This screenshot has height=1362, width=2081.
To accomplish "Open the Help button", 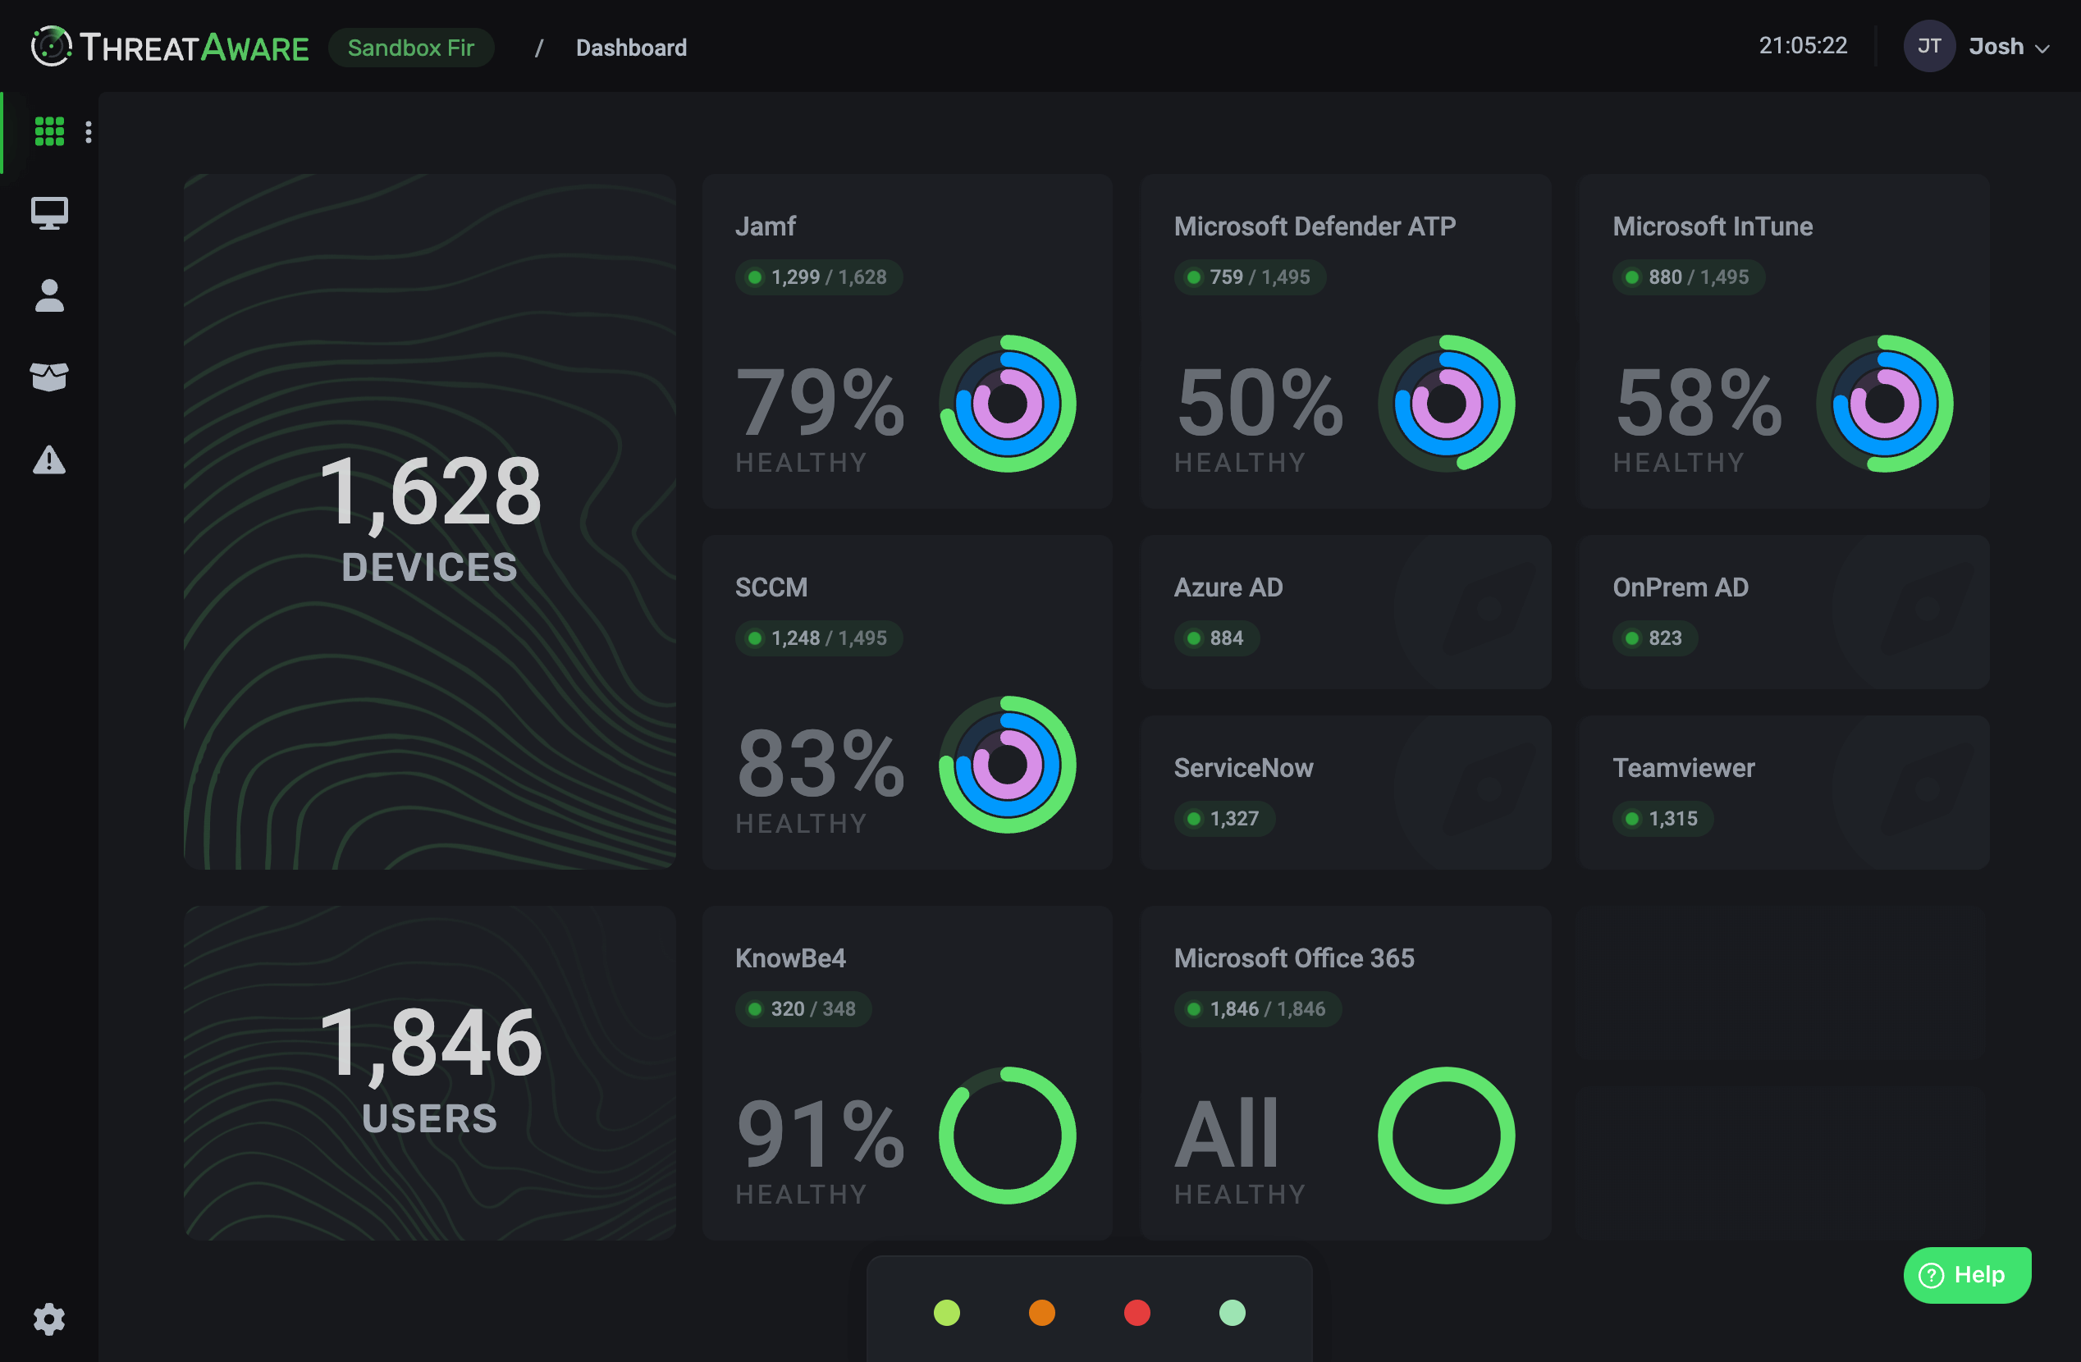I will [1966, 1274].
